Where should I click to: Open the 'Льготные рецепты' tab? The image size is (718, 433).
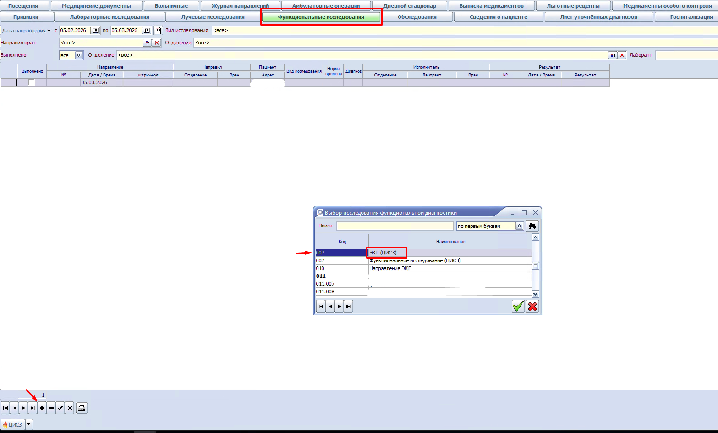click(x=573, y=6)
